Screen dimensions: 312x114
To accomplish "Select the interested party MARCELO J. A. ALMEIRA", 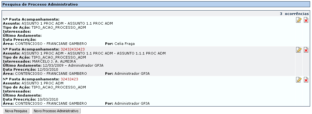I will 54,61.
